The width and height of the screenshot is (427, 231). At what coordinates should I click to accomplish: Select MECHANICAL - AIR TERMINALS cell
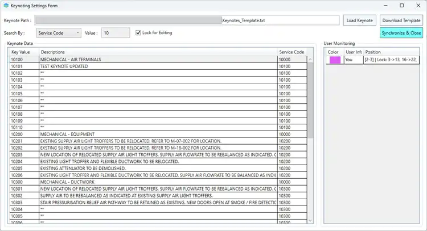pos(158,60)
